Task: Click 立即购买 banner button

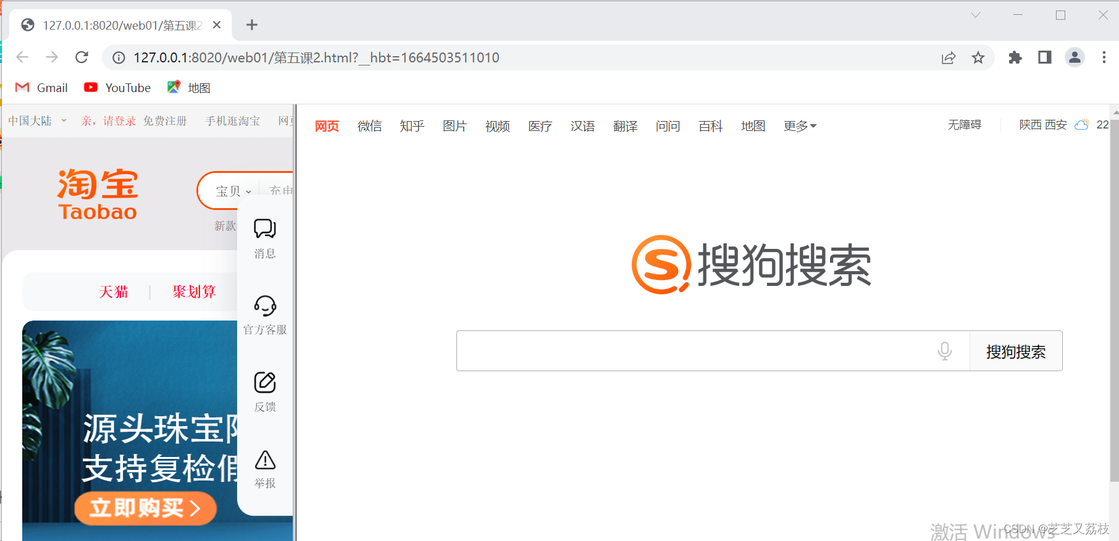Action: (x=146, y=508)
